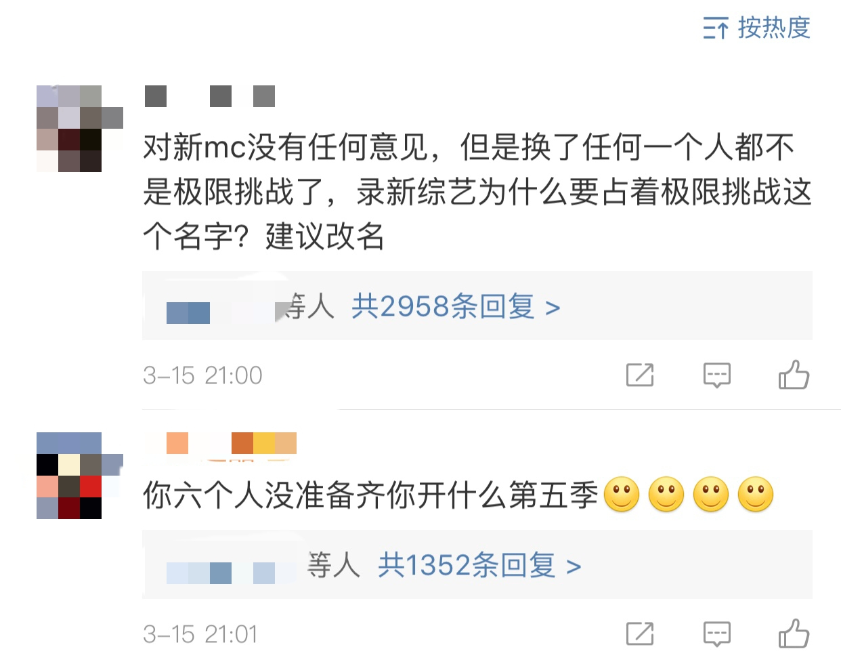Expand 共2958条回复 thread
The width and height of the screenshot is (841, 664).
(456, 307)
